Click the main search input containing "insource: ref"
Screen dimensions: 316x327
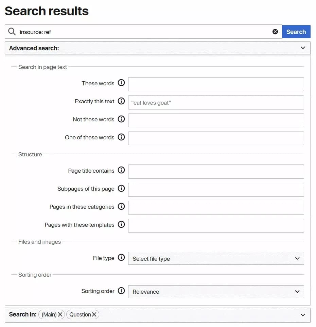(136, 32)
